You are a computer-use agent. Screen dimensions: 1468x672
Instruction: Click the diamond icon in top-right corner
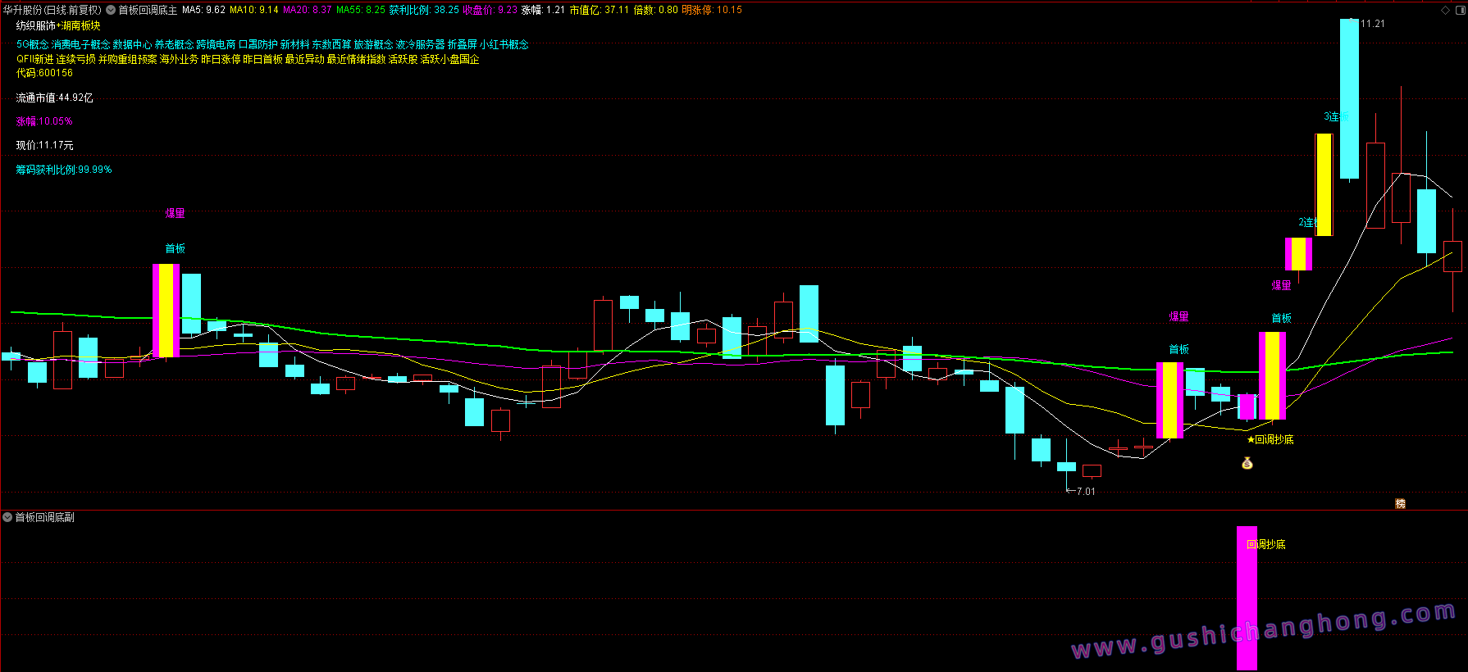pyautogui.click(x=1445, y=10)
